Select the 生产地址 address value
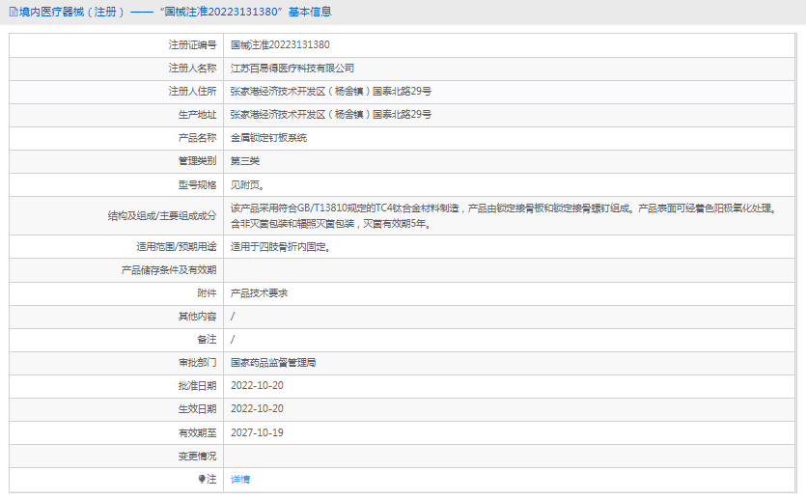806x499 pixels. pos(330,115)
